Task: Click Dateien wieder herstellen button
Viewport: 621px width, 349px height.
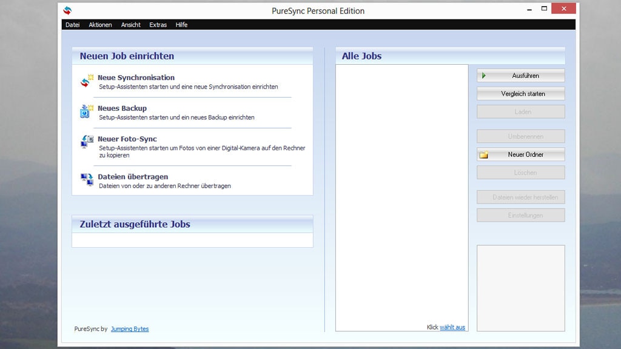Action: click(521, 197)
